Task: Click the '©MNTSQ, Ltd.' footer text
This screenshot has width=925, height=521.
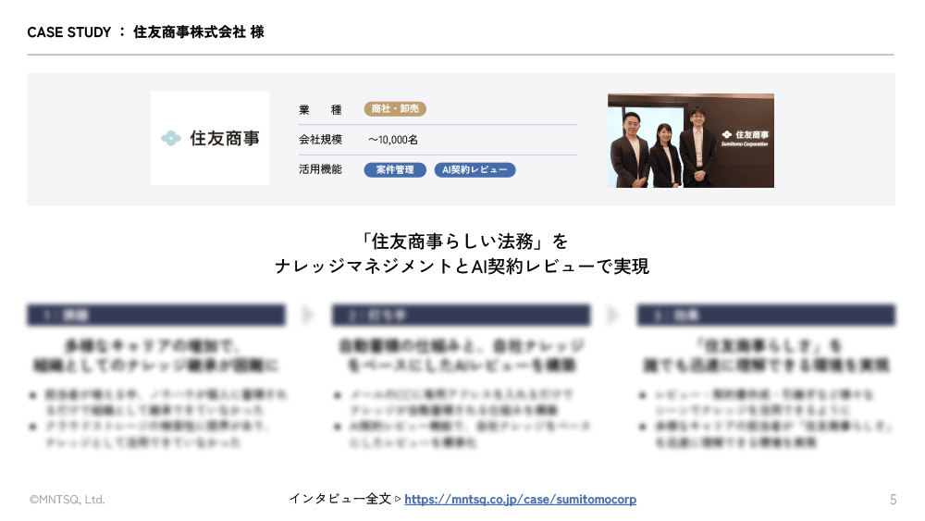Action: coord(68,500)
